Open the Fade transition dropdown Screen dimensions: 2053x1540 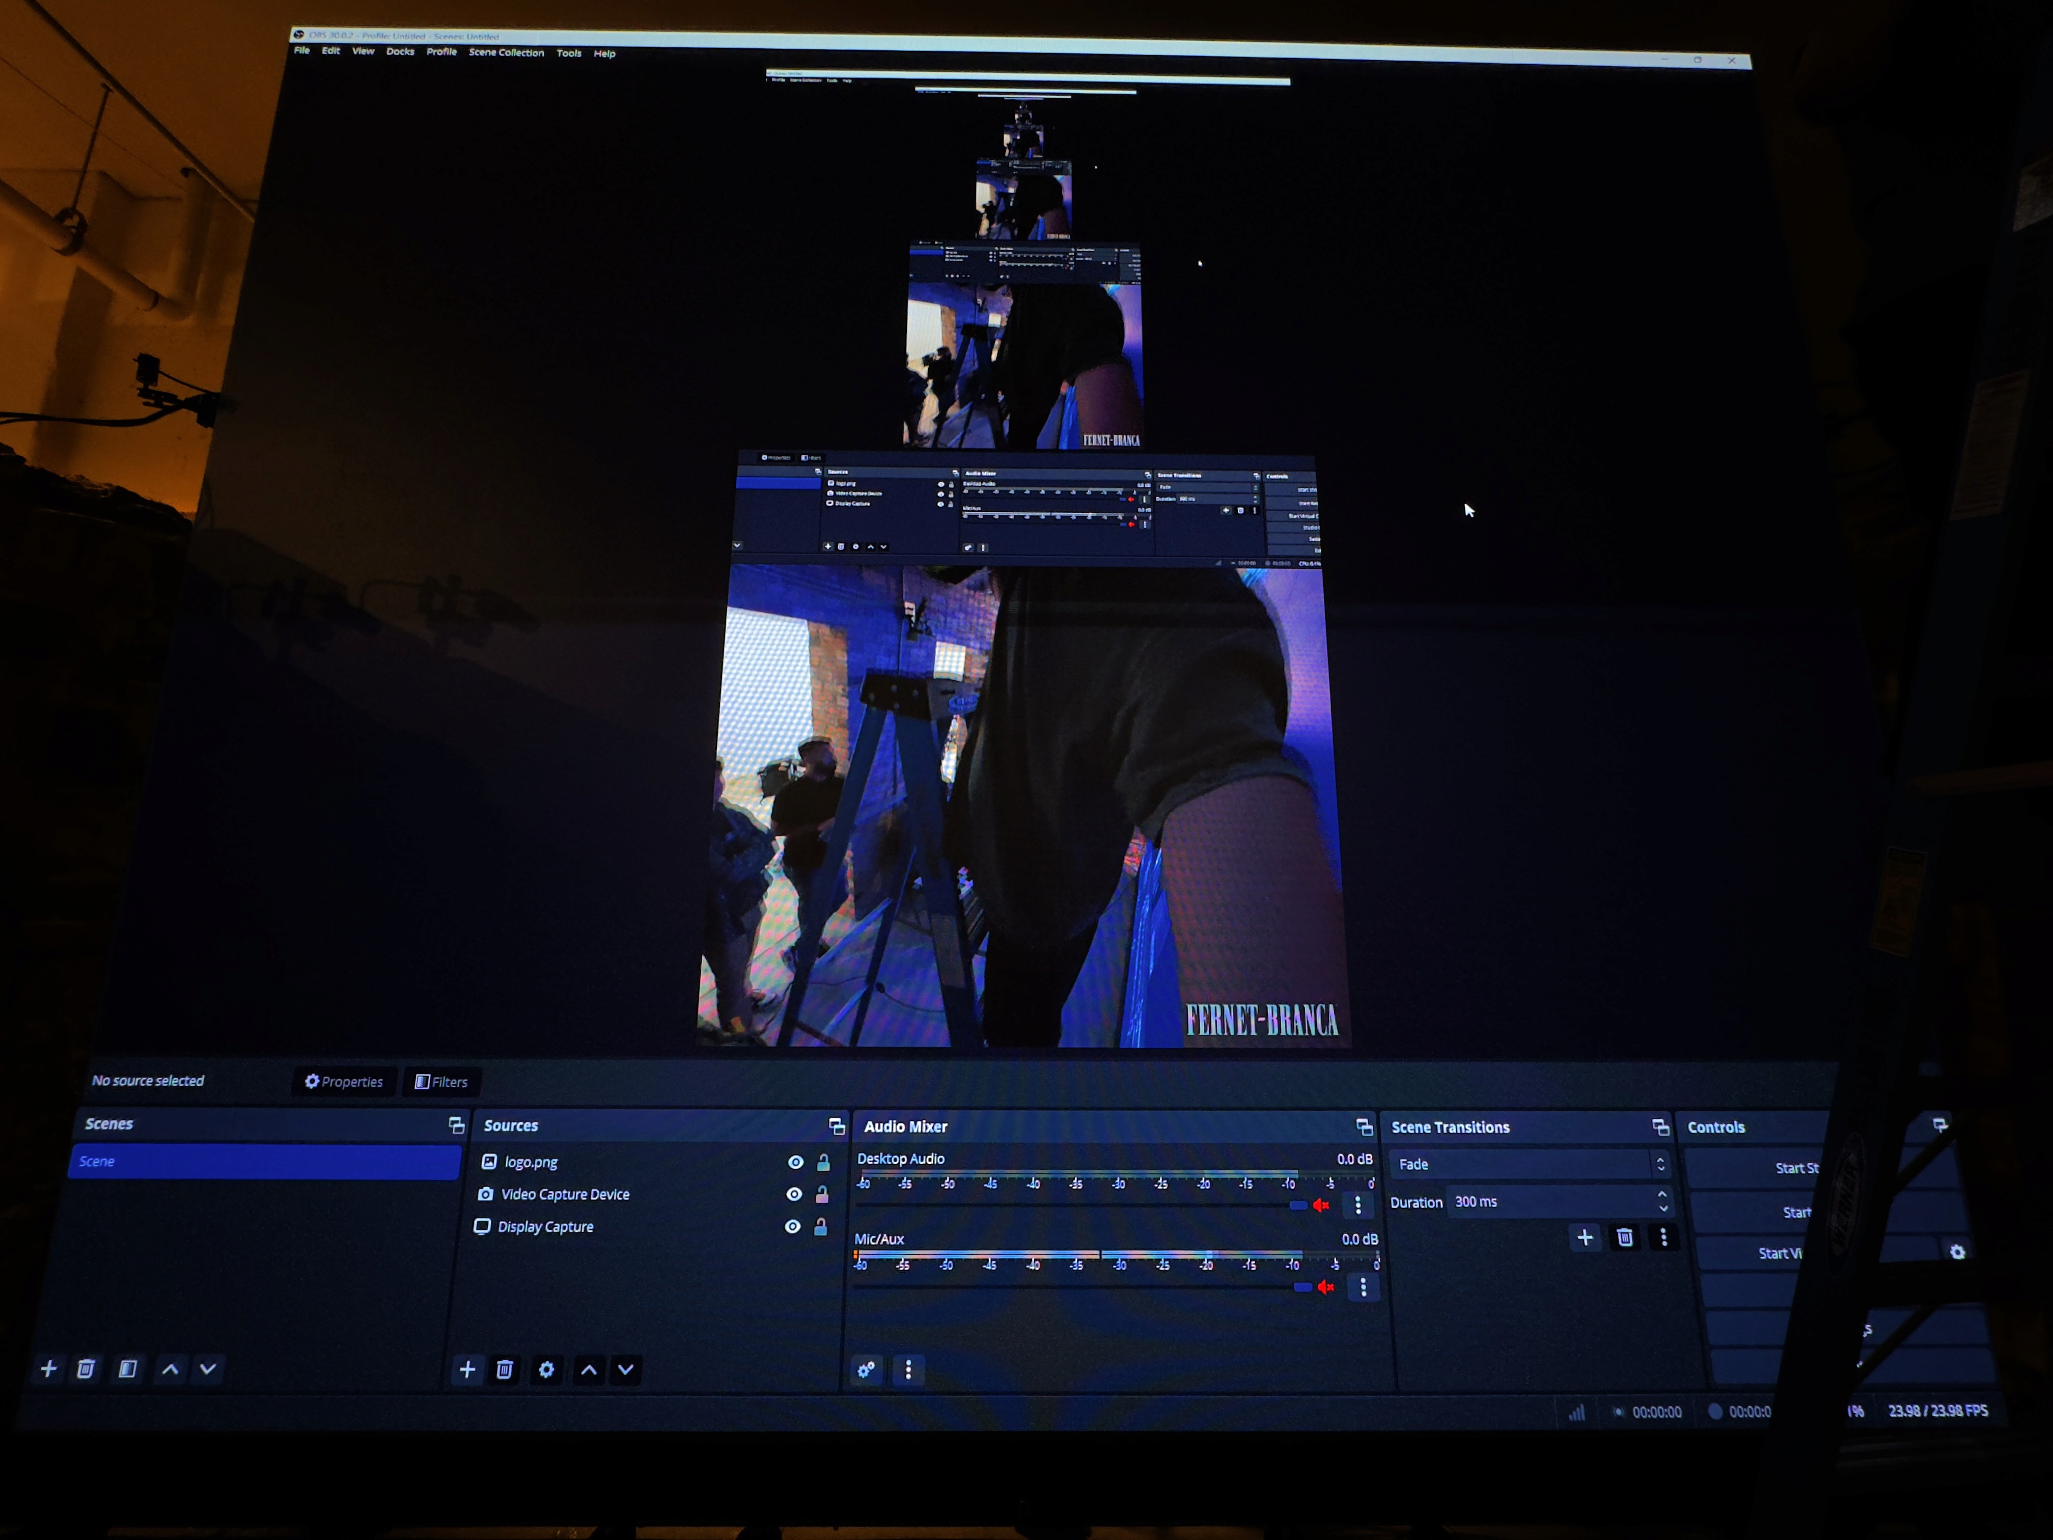coord(1527,1164)
